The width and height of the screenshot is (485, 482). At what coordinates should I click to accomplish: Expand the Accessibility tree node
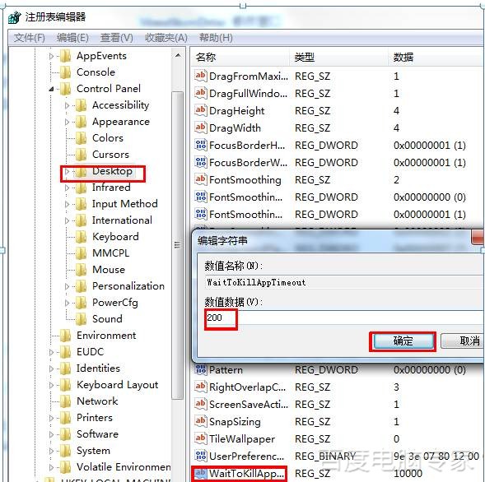coord(67,105)
